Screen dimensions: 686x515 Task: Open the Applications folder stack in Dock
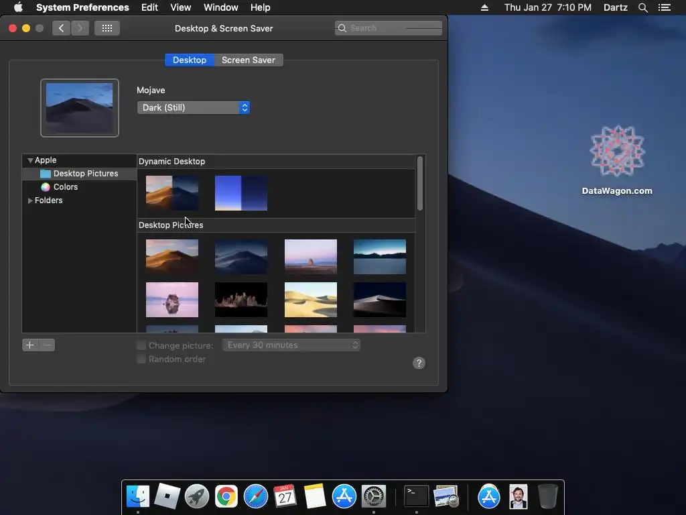[488, 497]
